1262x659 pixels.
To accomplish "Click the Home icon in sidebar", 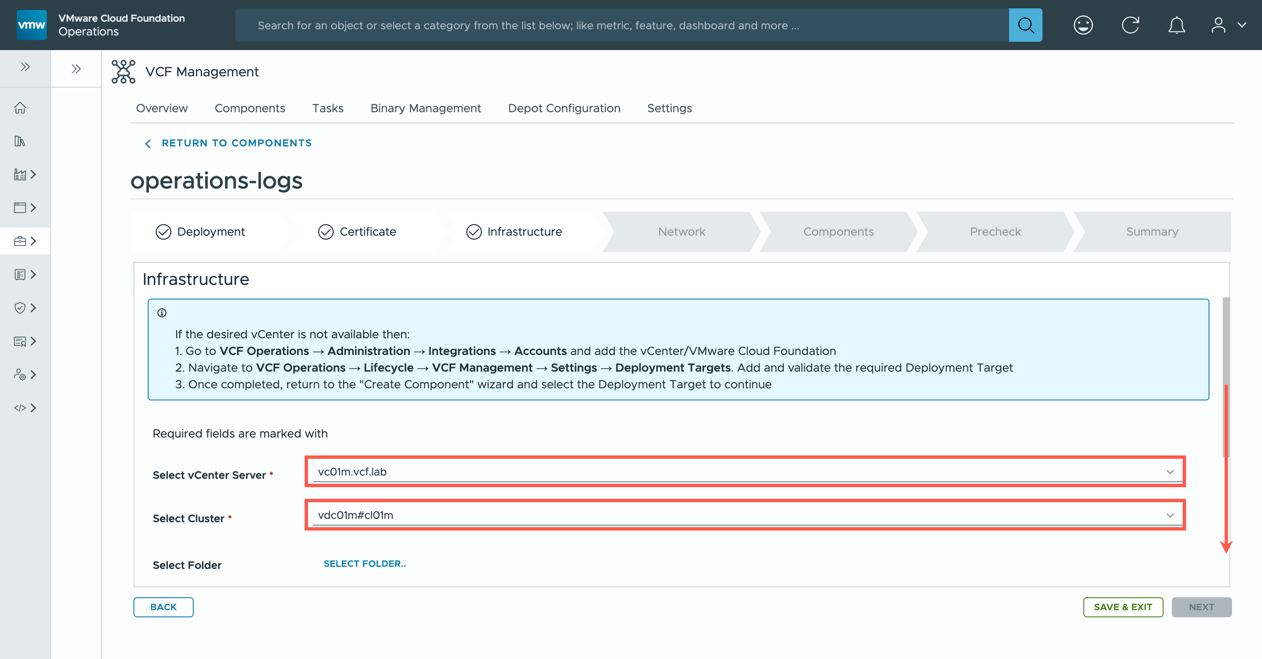I will click(20, 108).
